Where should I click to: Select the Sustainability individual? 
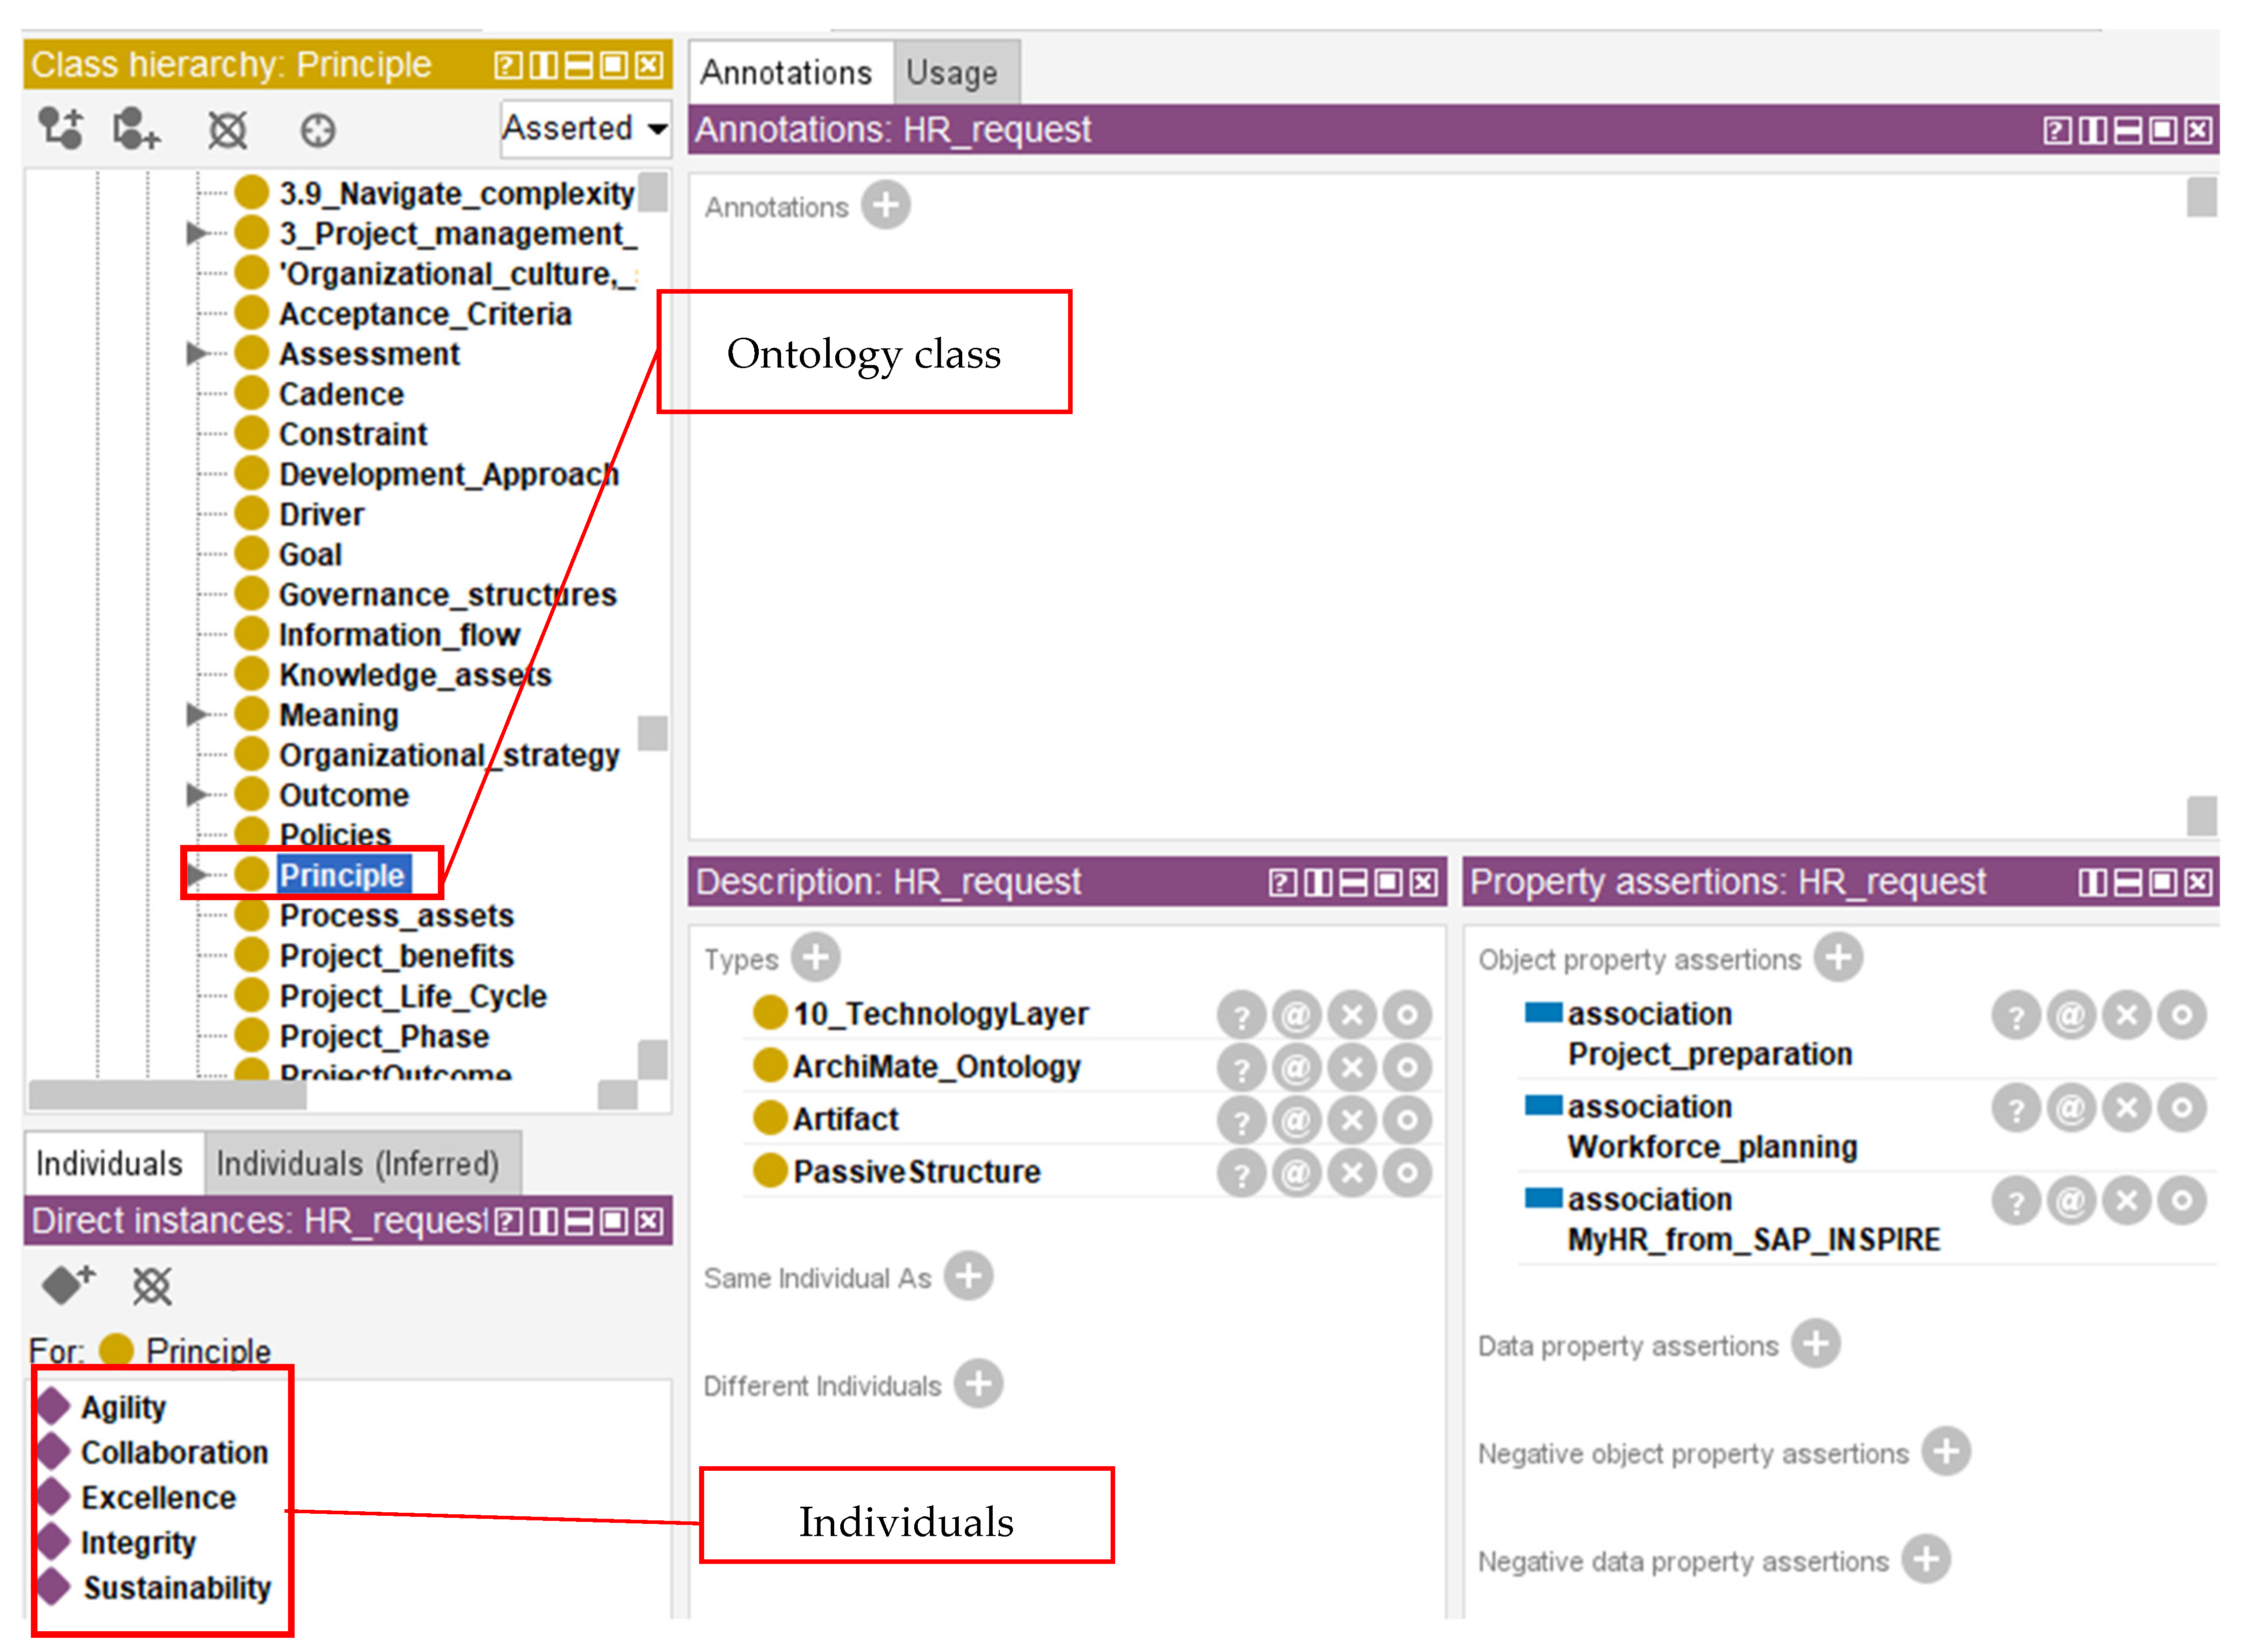coord(176,1588)
